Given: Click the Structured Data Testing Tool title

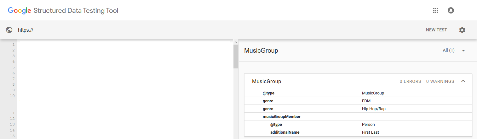Looking at the screenshot, I should pyautogui.click(x=76, y=11).
